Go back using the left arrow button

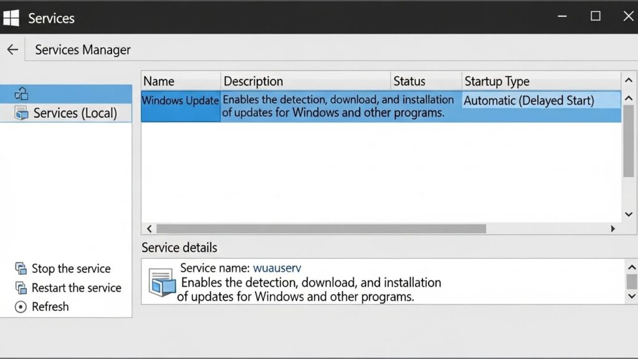12,50
